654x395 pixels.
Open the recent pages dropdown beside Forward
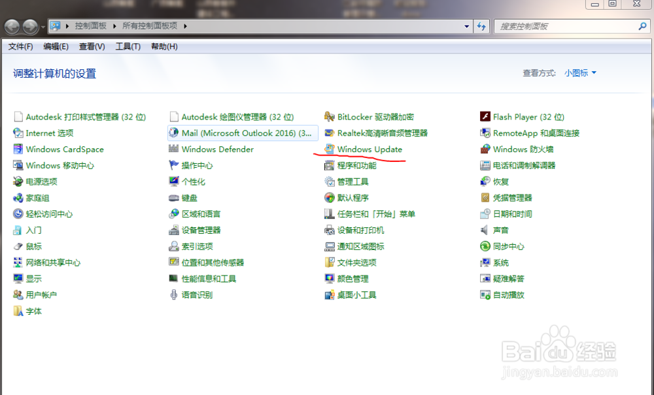pos(43,27)
